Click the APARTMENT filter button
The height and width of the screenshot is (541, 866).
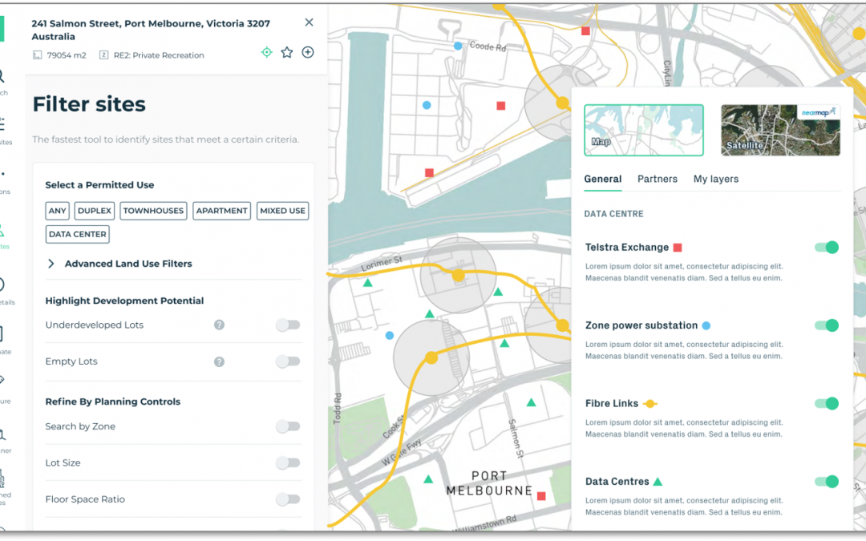coord(221,211)
